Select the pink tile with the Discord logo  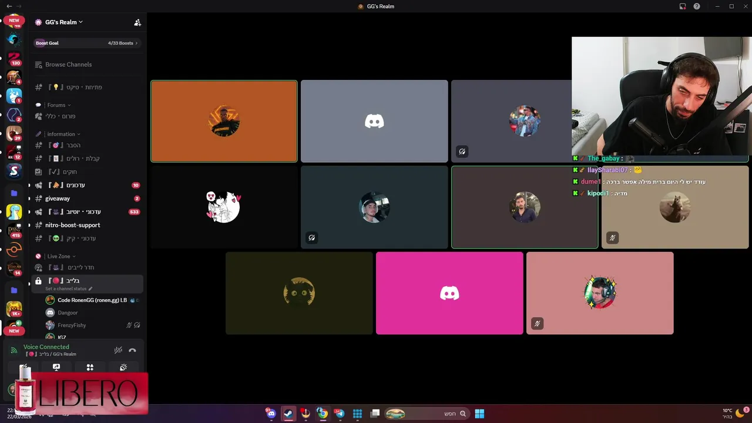coord(449,293)
